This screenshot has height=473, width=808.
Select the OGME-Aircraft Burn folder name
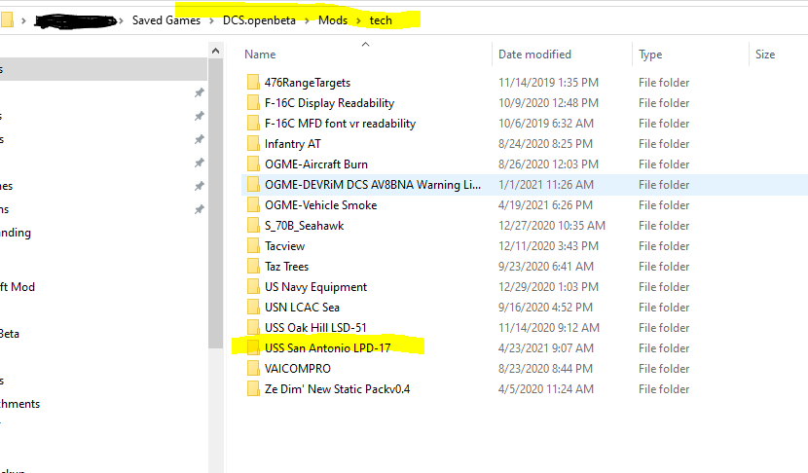(x=316, y=164)
